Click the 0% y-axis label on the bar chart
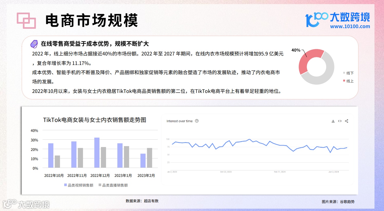This screenshot has width=384, height=211. coord(35,168)
